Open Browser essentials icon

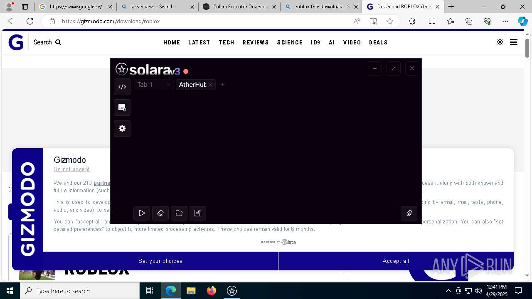tap(487, 21)
